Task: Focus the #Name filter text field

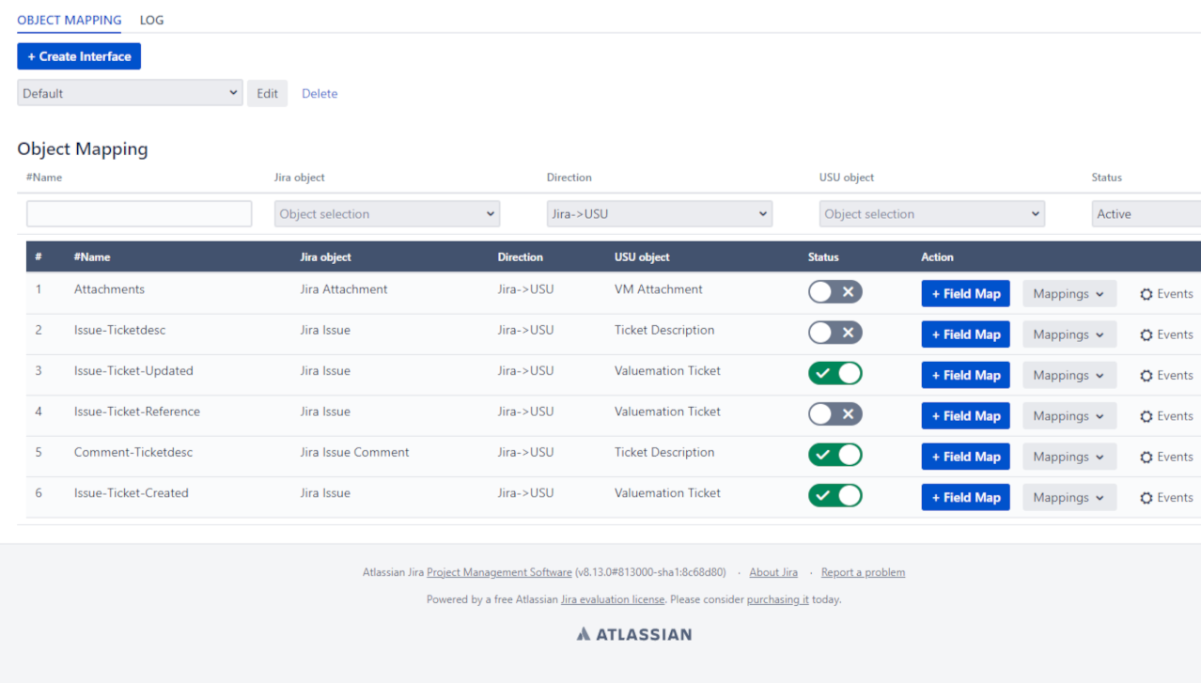Action: pyautogui.click(x=139, y=214)
